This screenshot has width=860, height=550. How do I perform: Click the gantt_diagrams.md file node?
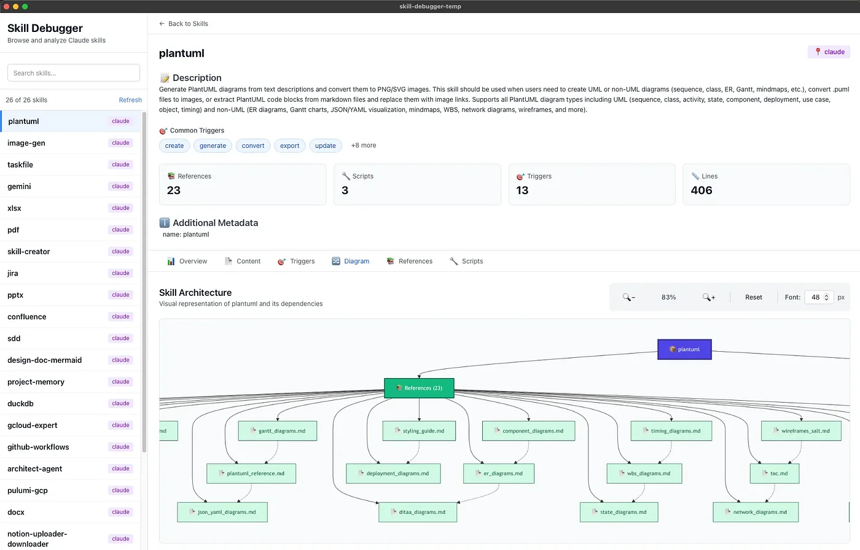(x=277, y=431)
